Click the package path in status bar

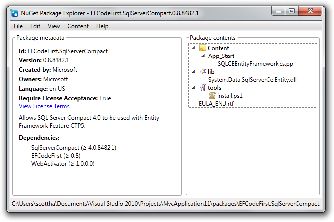[166, 204]
